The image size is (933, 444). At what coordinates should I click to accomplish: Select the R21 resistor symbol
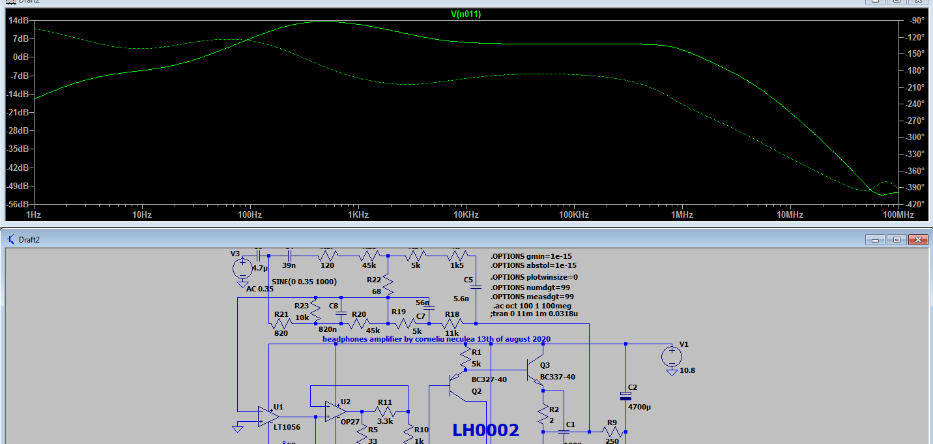point(281,323)
